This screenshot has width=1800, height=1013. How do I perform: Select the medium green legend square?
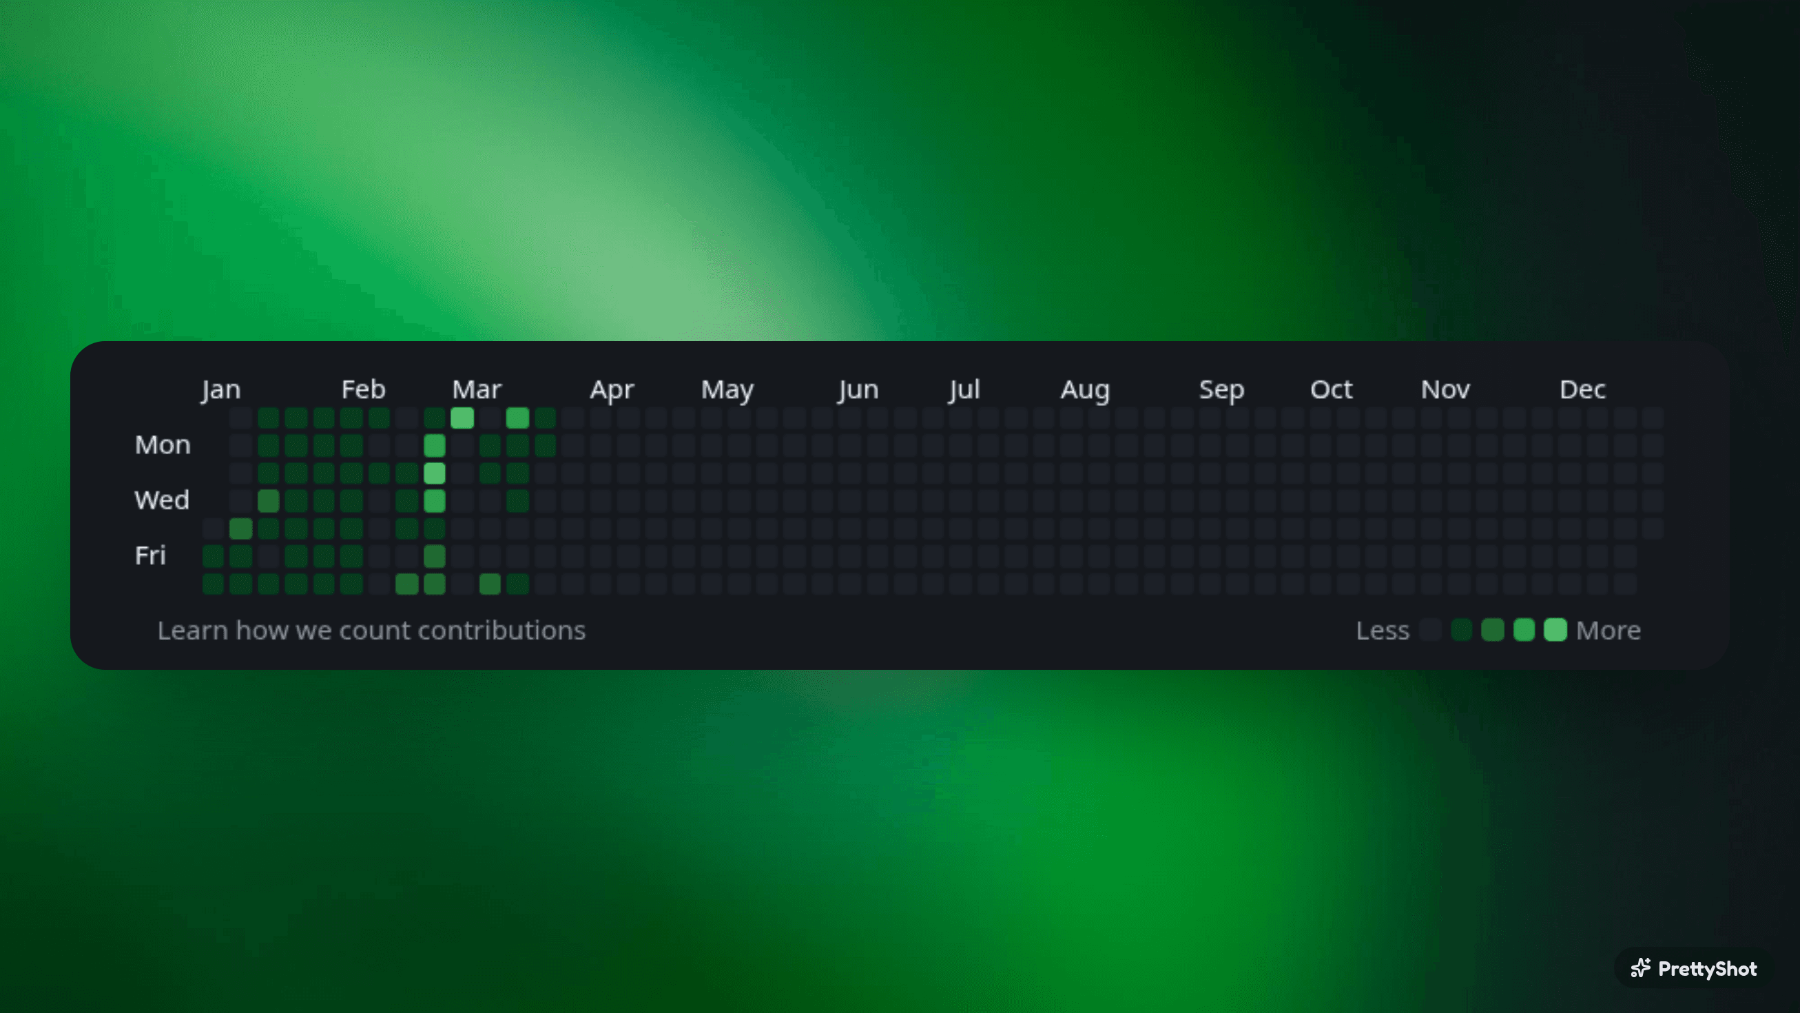[x=1492, y=630]
